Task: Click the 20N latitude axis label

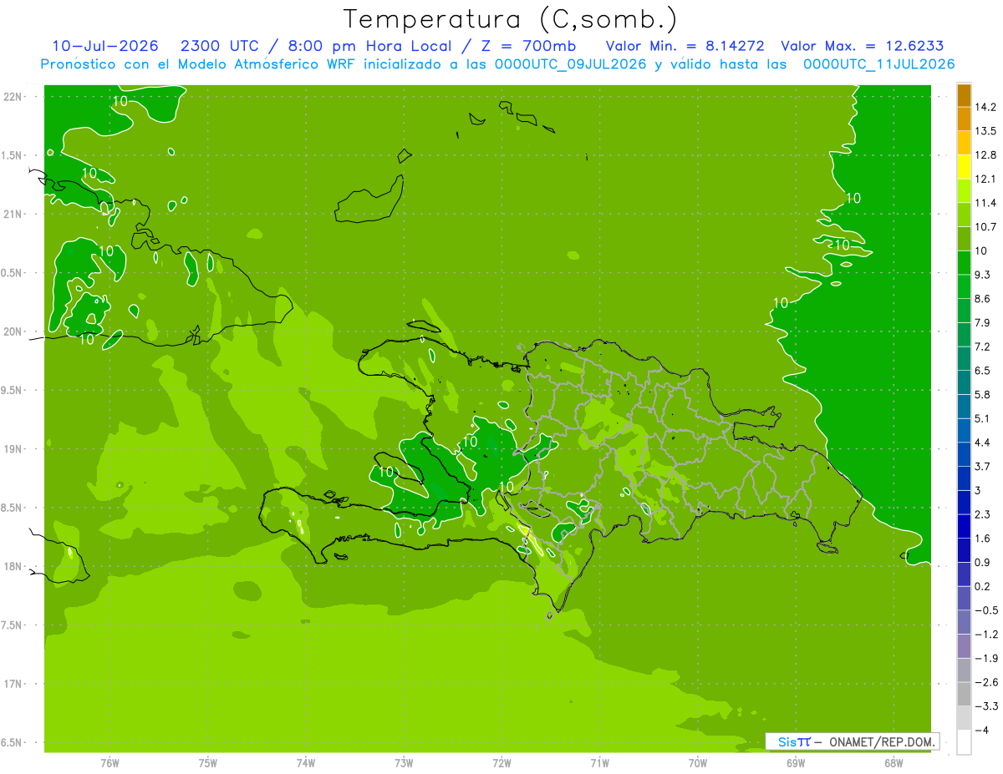Action: (13, 331)
